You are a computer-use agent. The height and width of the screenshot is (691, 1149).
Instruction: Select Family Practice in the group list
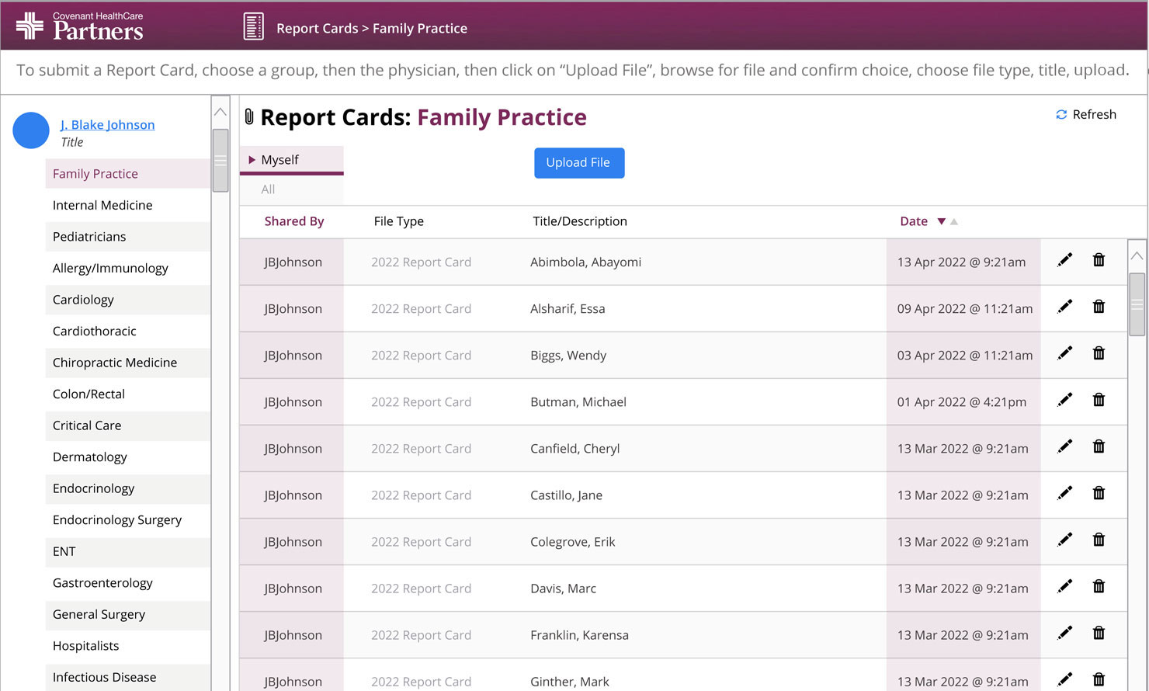click(128, 174)
